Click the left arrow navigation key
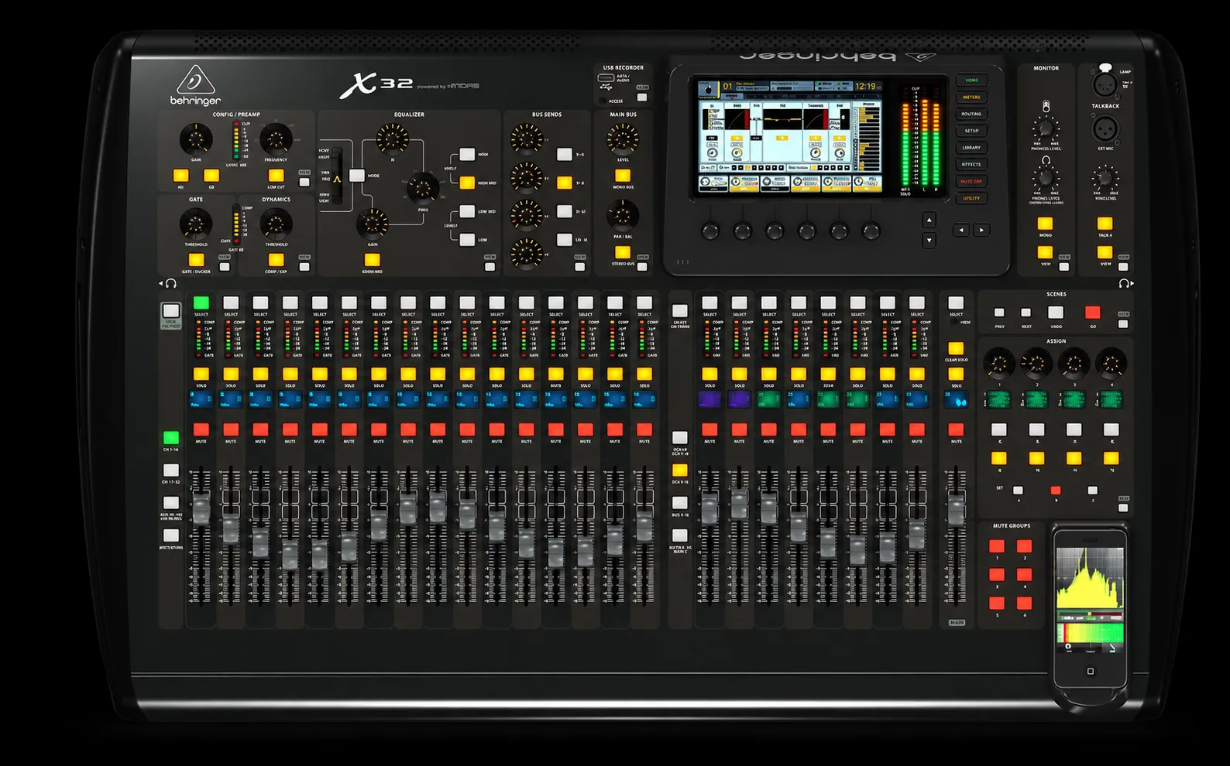 tap(961, 231)
